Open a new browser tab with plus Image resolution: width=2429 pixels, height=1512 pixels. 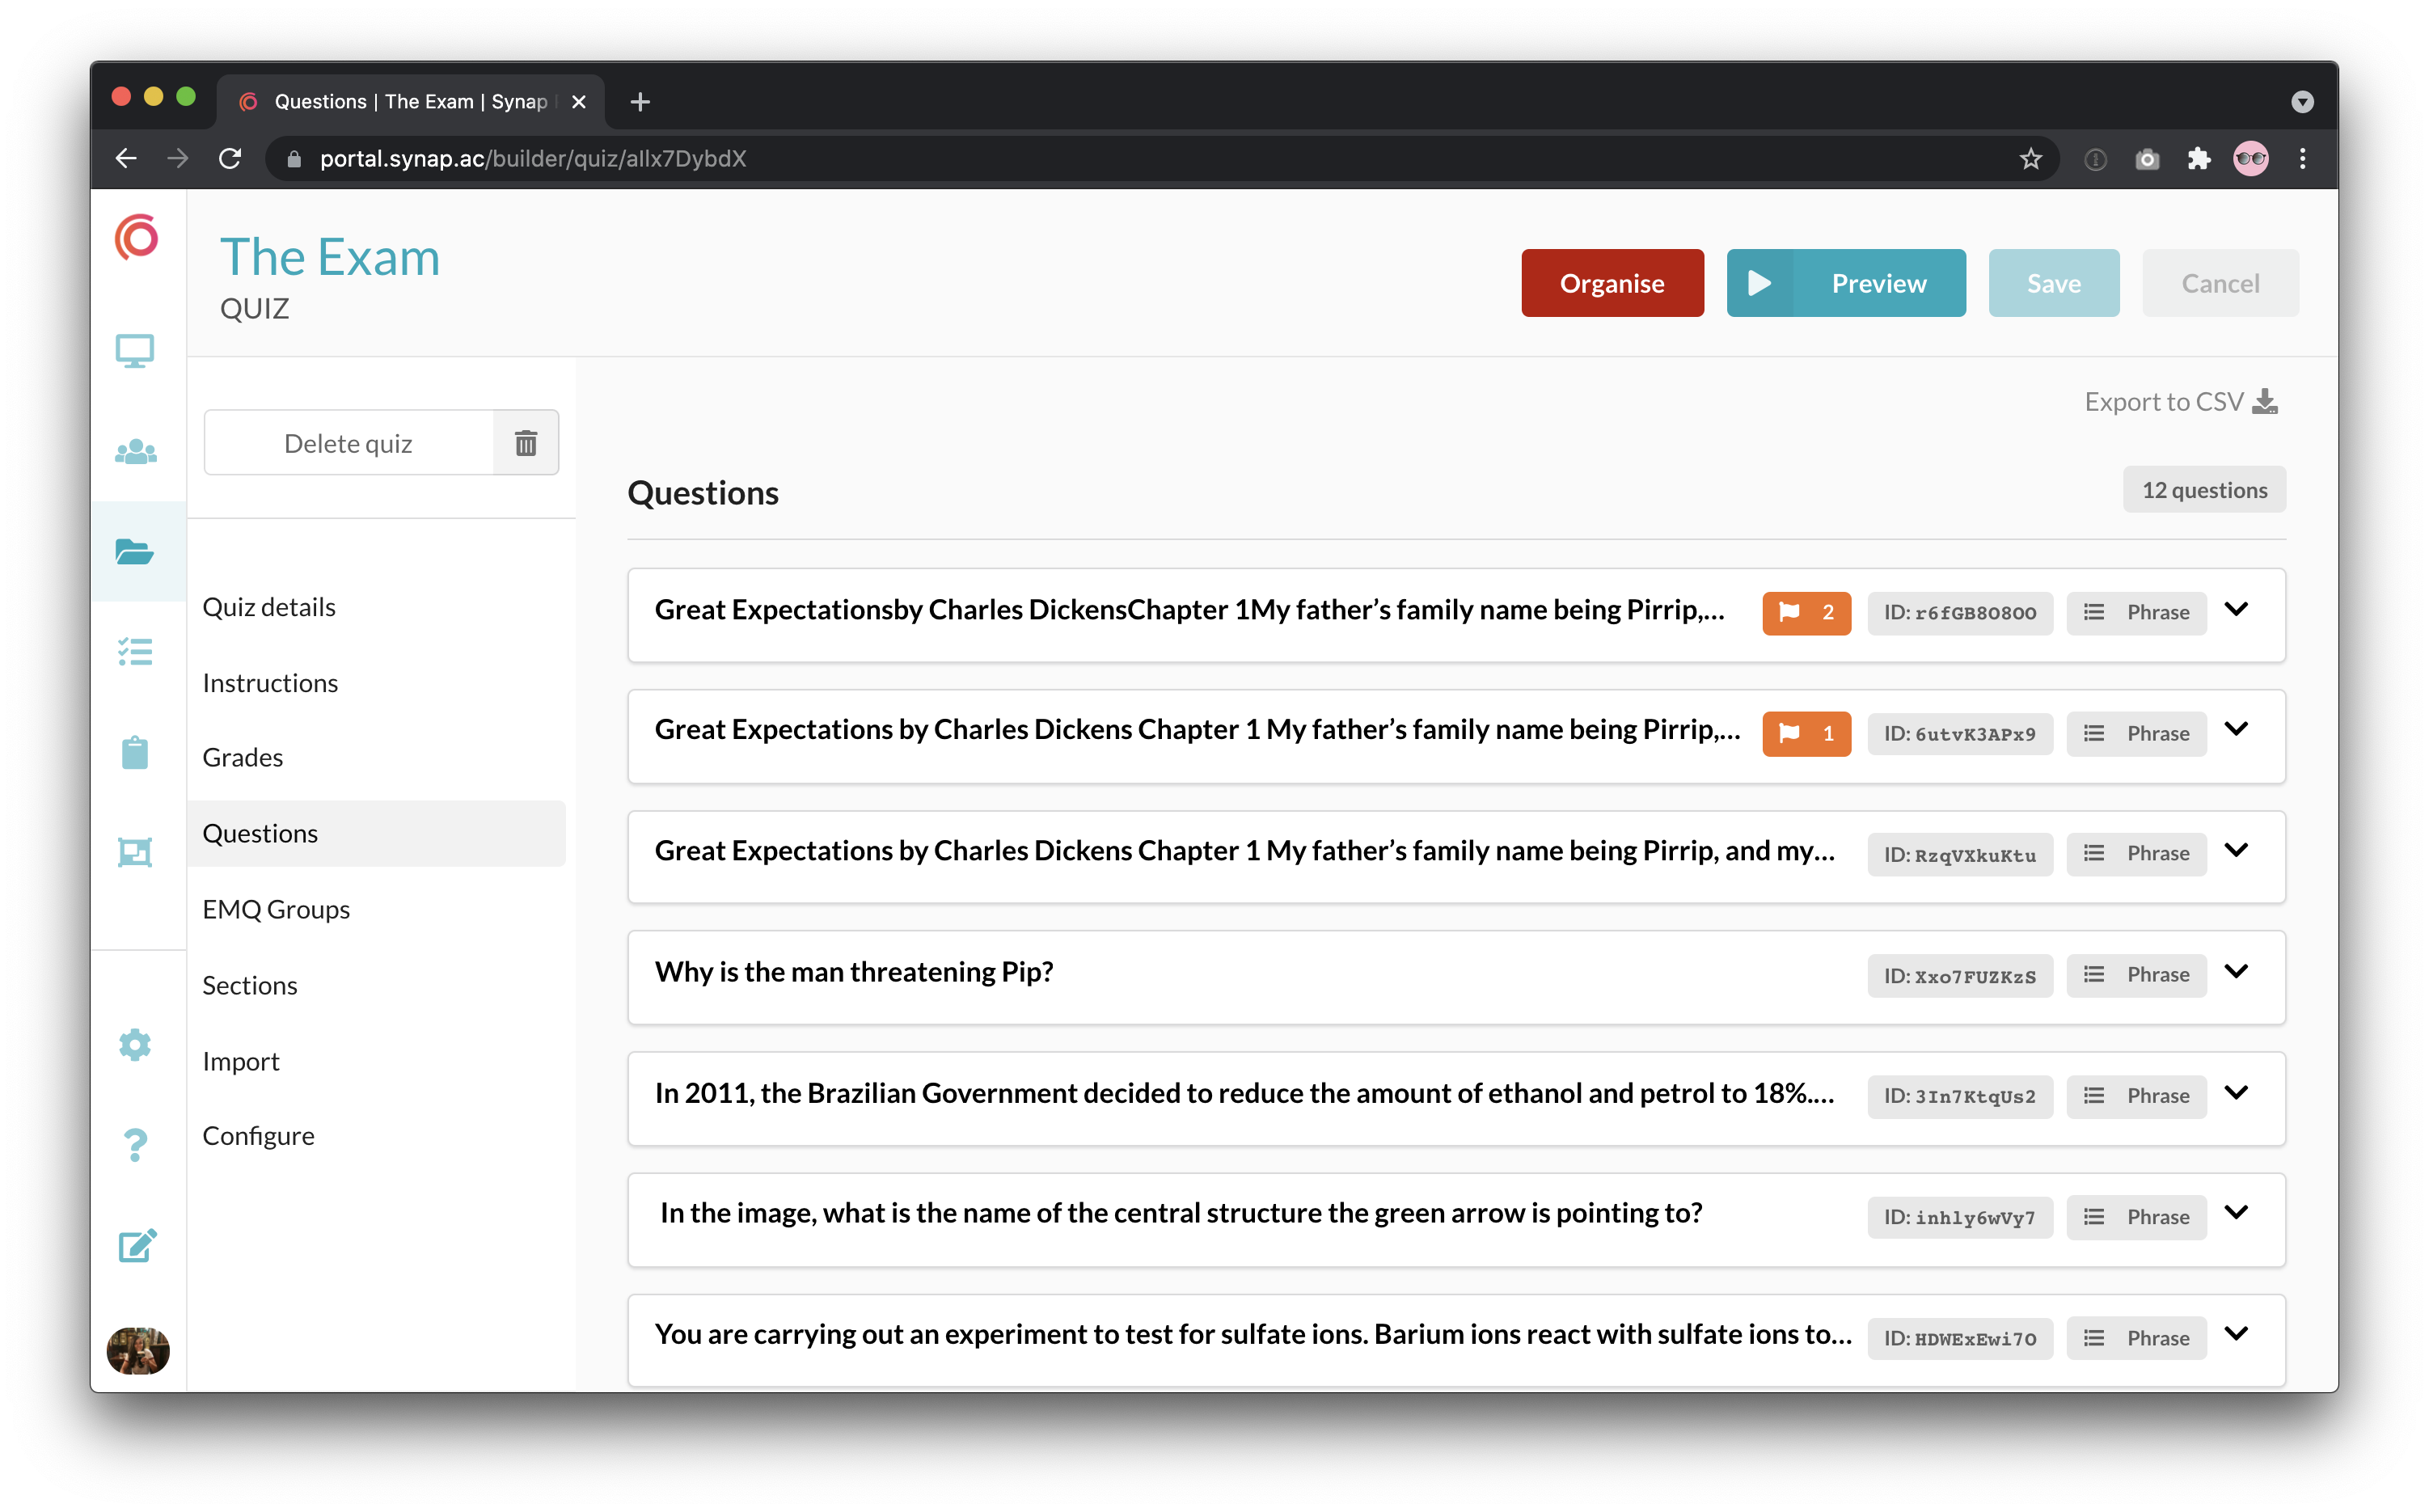coord(640,101)
